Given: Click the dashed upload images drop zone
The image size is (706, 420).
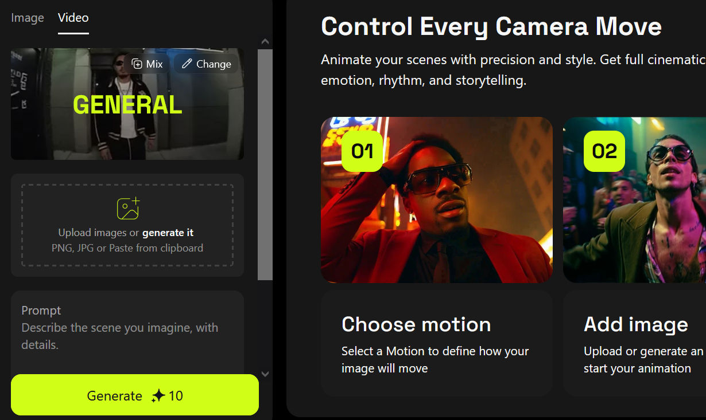Looking at the screenshot, I should point(127,225).
